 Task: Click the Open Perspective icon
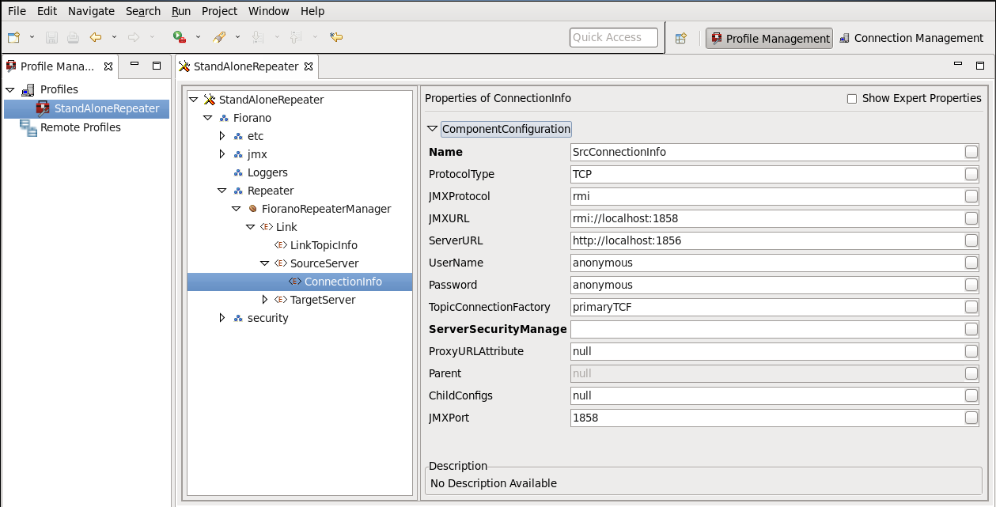coord(680,38)
